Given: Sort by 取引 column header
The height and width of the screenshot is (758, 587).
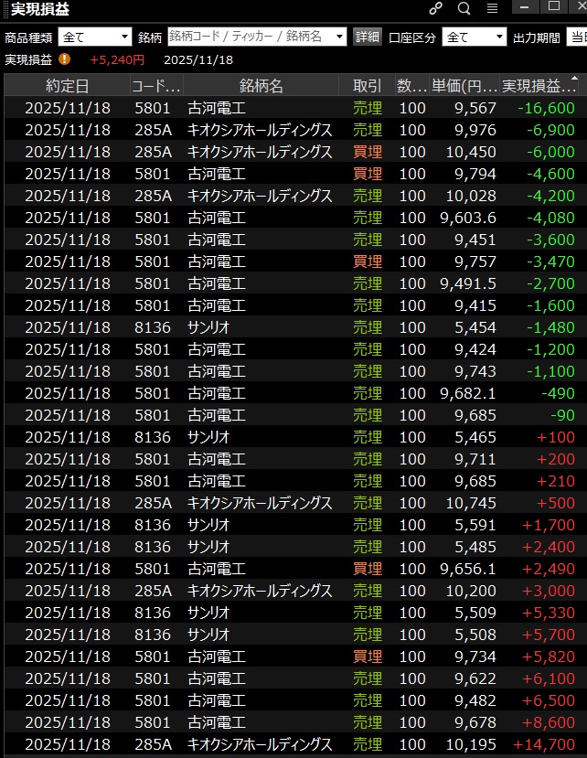Looking at the screenshot, I should pos(367,86).
